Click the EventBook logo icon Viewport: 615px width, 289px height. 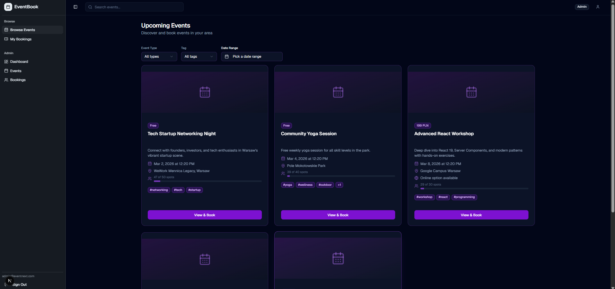8,7
